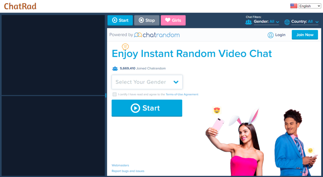The height and width of the screenshot is (177, 323).
Task: Click the US flag icon
Action: pos(294,6)
